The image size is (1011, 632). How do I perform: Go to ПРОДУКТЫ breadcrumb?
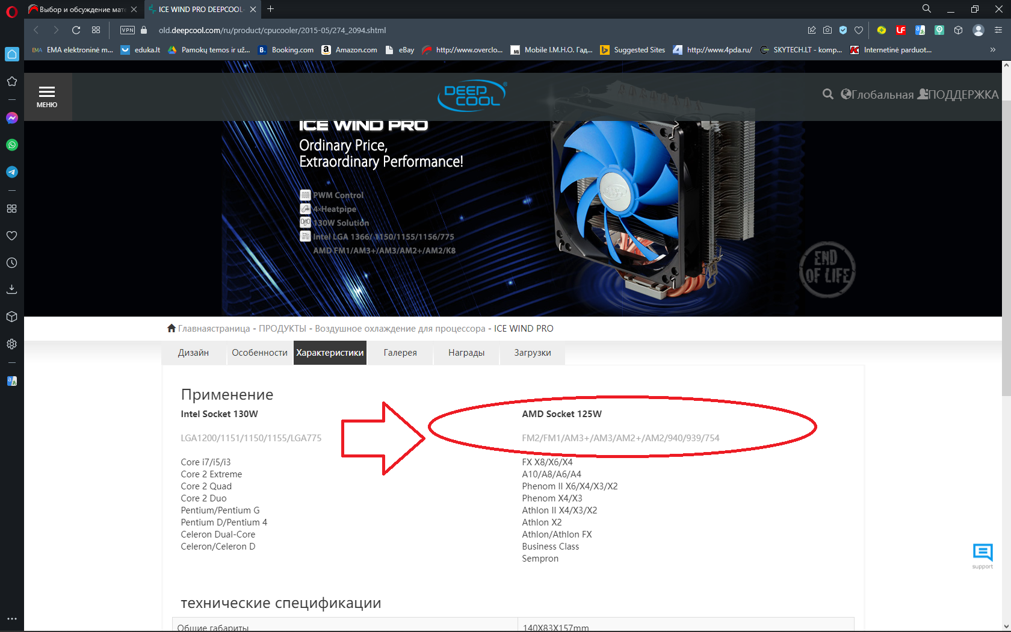(283, 329)
